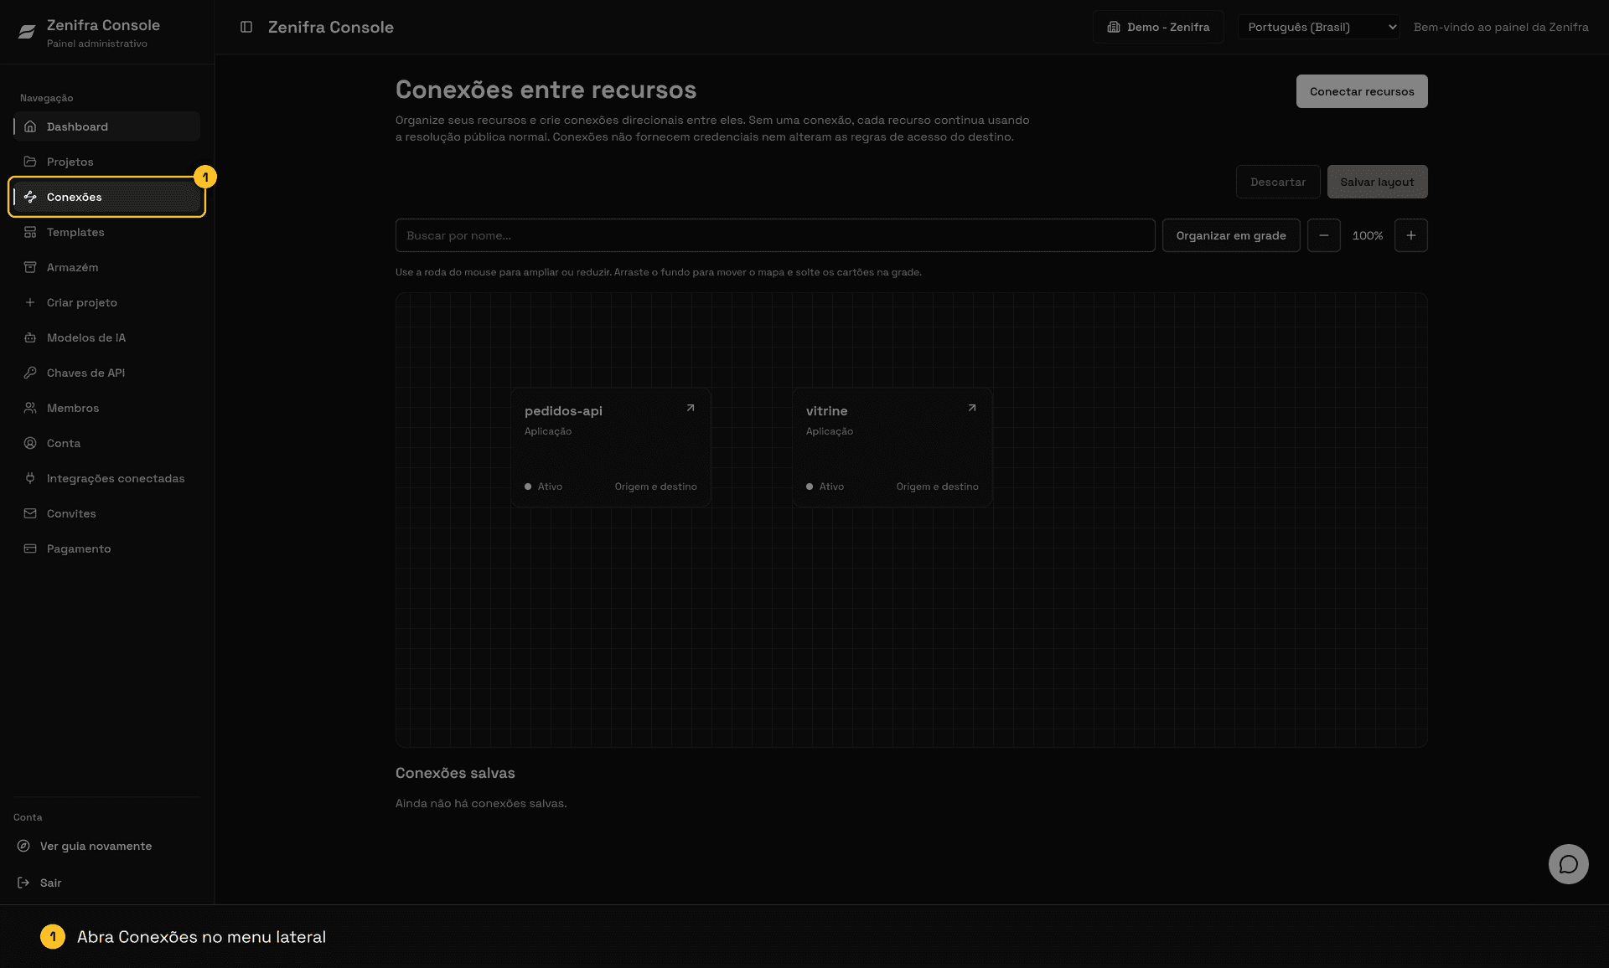This screenshot has height=968, width=1609.
Task: Click the user circle icon for Conta
Action: click(x=30, y=443)
